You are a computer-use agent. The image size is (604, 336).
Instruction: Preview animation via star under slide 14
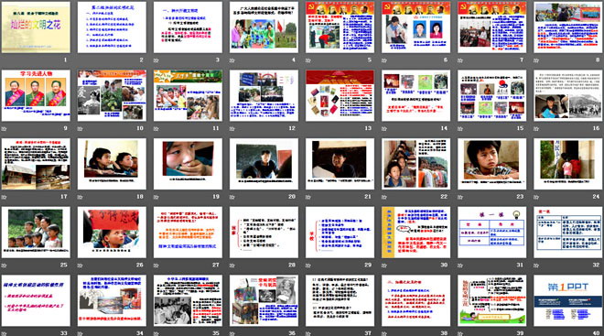[x=384, y=128]
